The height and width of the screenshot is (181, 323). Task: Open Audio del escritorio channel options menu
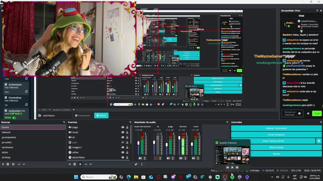pyautogui.click(x=145, y=158)
